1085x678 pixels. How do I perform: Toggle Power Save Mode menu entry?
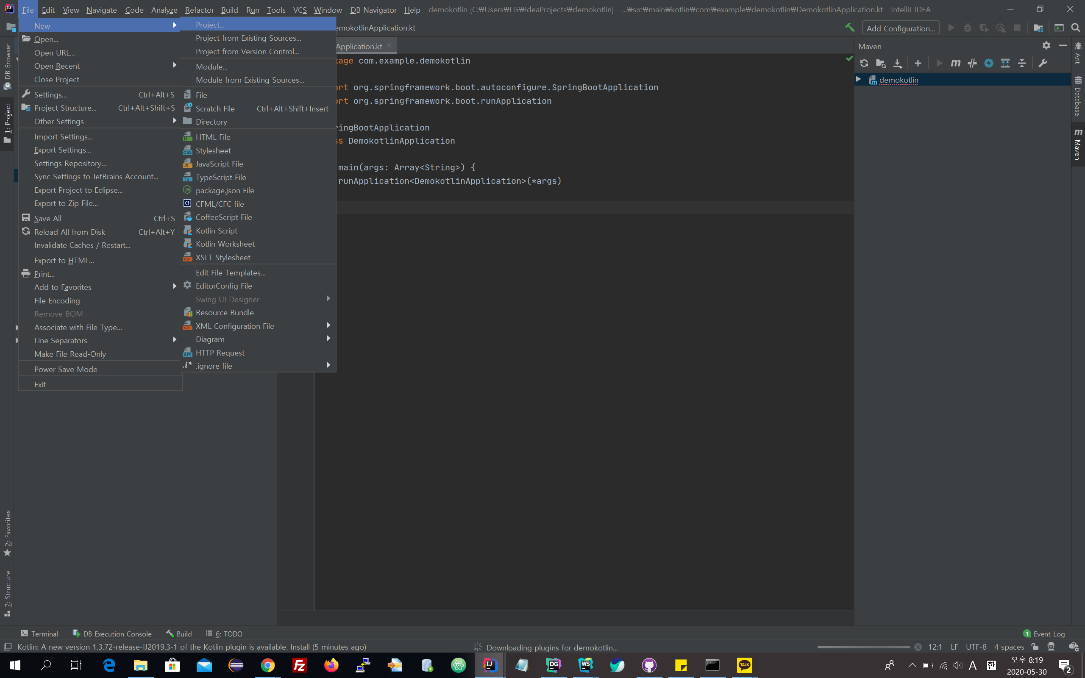coord(66,369)
